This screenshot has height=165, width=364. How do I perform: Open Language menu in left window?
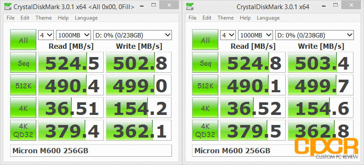pos(86,18)
